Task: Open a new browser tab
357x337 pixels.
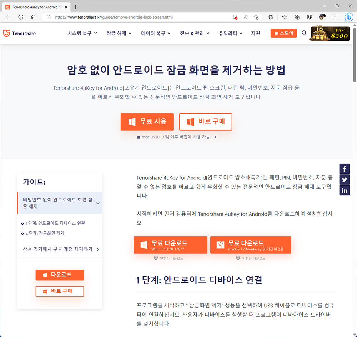Action: (x=76, y=7)
